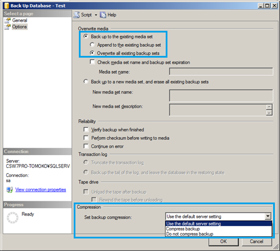Open View connection properties link
Image resolution: width=280 pixels, height=251 pixels.
point(41,189)
